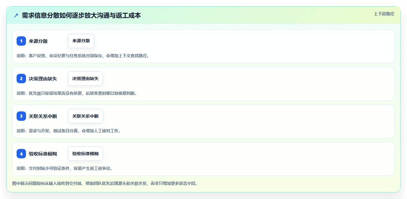The height and width of the screenshot is (199, 407).
Task: Select step number 2 badge
Action: [21, 79]
